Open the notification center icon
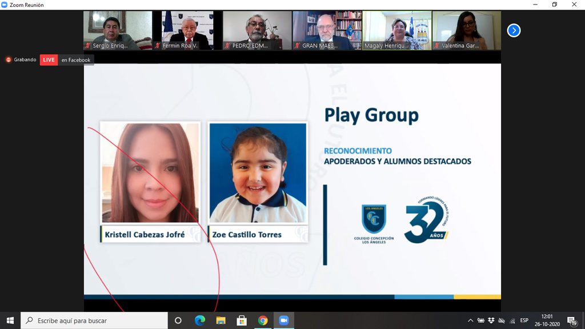 pos(571,320)
